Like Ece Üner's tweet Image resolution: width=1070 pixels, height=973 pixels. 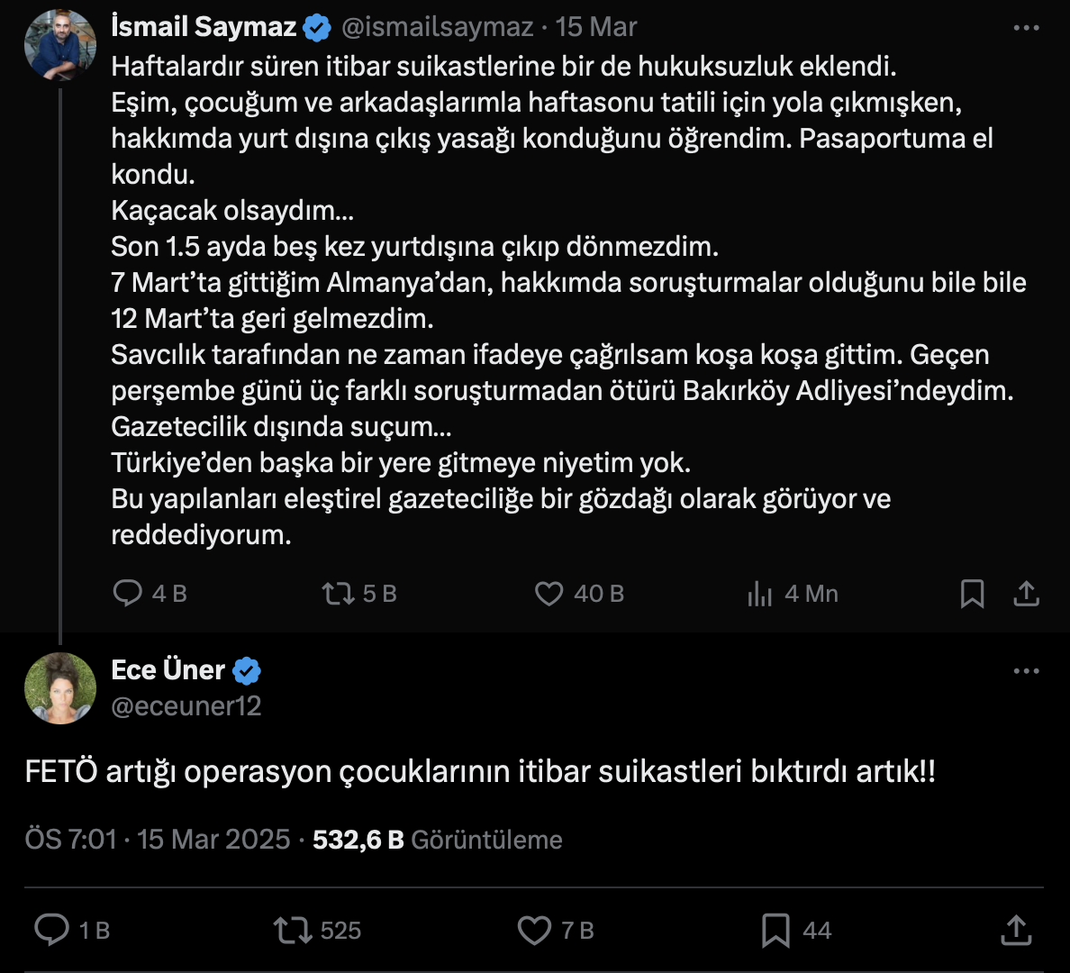534,930
